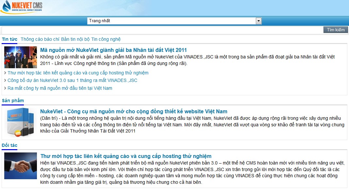The image size is (349, 189).
Task: Click summary text starting Hiện tại VINADES.,JSC
Action: (192, 173)
